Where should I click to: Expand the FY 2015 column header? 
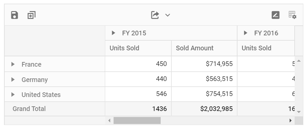[113, 33]
